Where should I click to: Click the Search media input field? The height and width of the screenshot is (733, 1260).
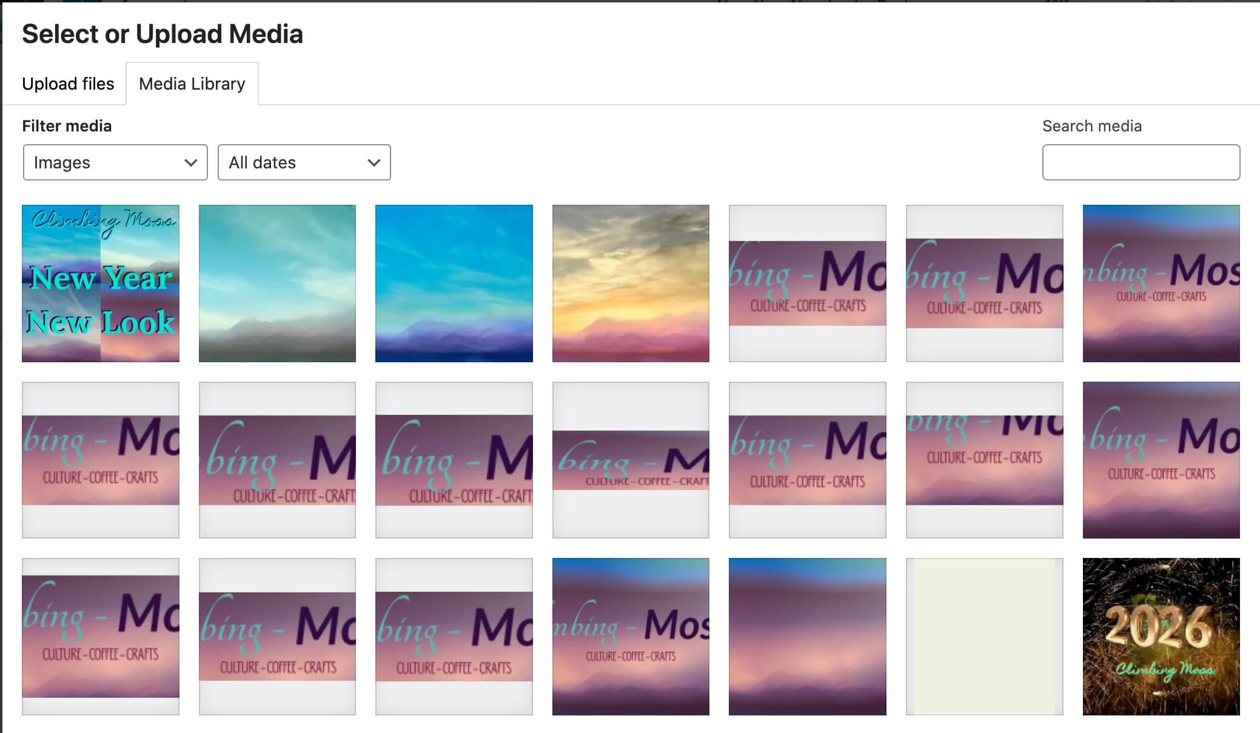[x=1141, y=162]
